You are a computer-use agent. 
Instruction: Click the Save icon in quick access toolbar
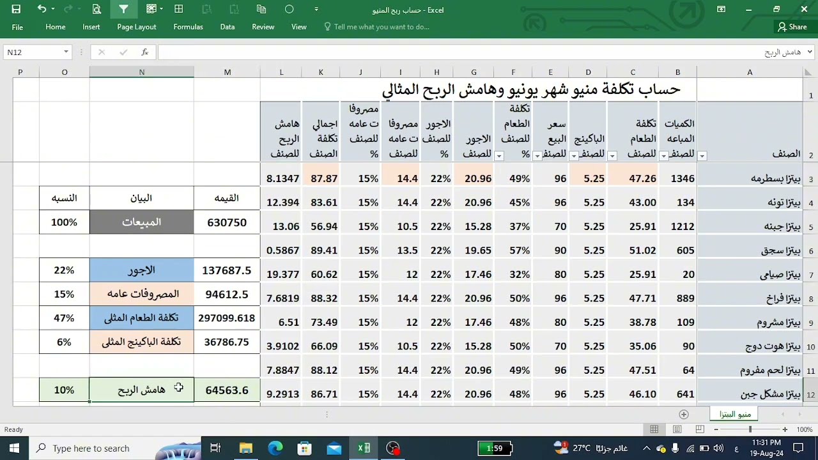click(16, 9)
